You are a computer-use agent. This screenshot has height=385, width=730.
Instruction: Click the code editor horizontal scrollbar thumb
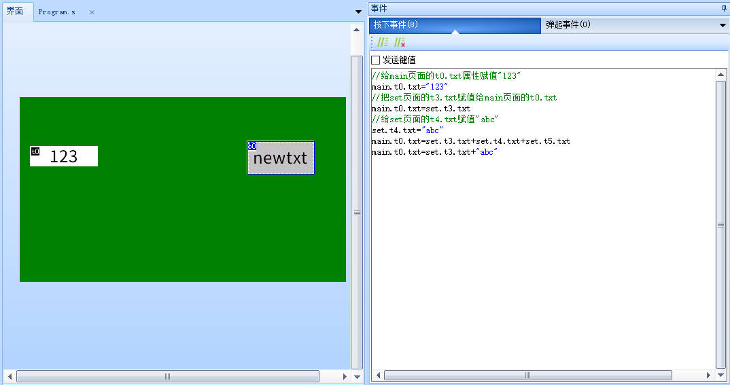point(527,375)
